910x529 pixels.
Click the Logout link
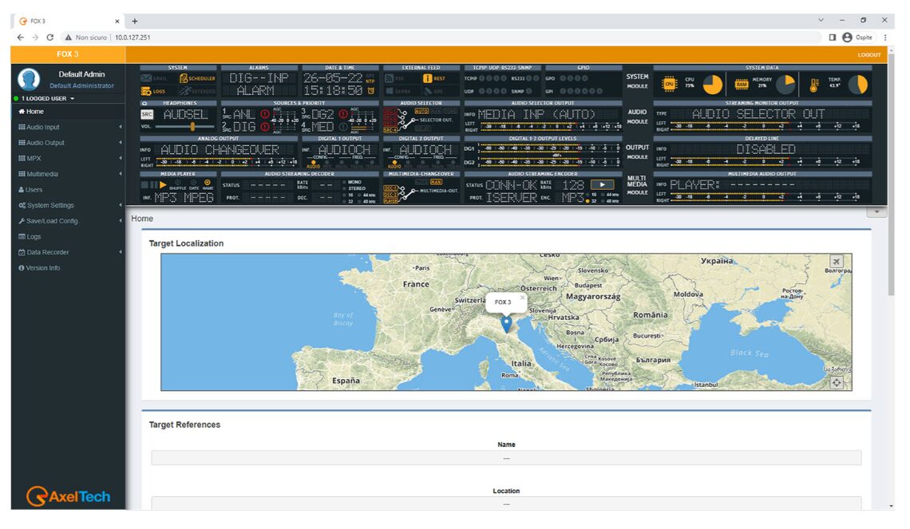[x=868, y=54]
